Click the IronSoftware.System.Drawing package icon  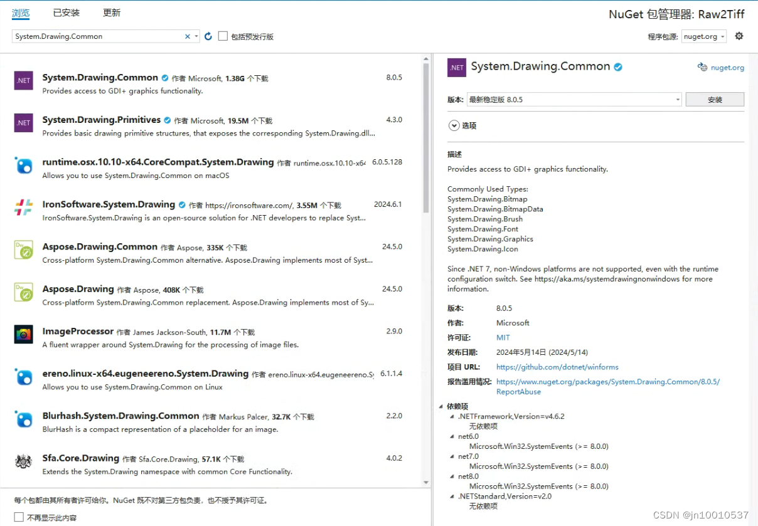23,207
